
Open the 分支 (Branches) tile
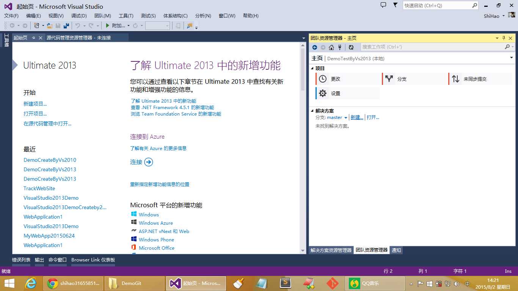[x=414, y=79]
